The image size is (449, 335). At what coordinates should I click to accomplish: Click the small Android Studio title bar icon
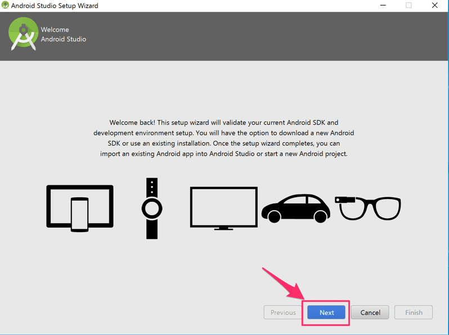pyautogui.click(x=5, y=5)
